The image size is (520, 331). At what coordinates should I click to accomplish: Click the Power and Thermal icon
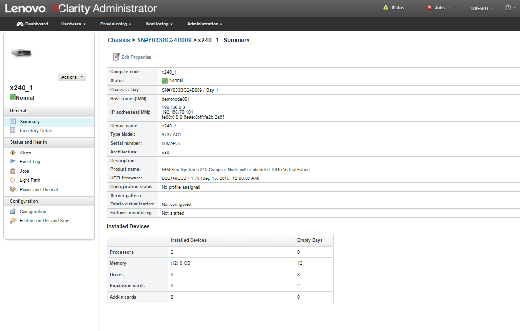(x=13, y=190)
